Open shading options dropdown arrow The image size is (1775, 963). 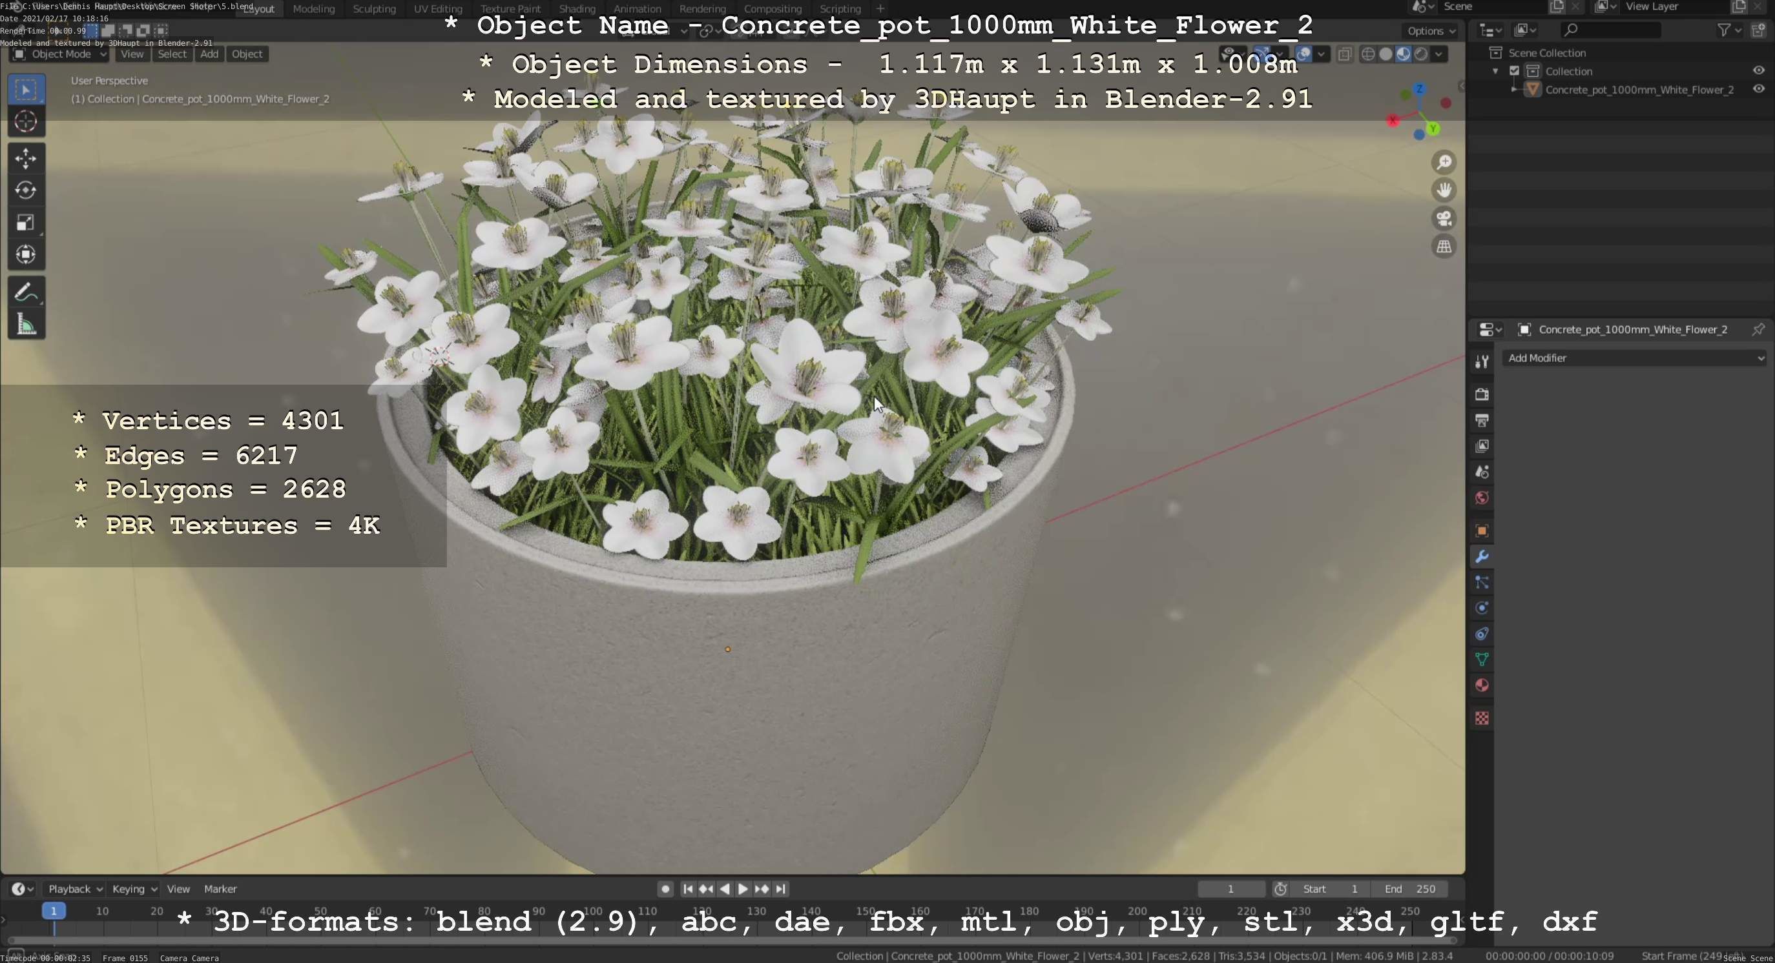pyautogui.click(x=1438, y=54)
